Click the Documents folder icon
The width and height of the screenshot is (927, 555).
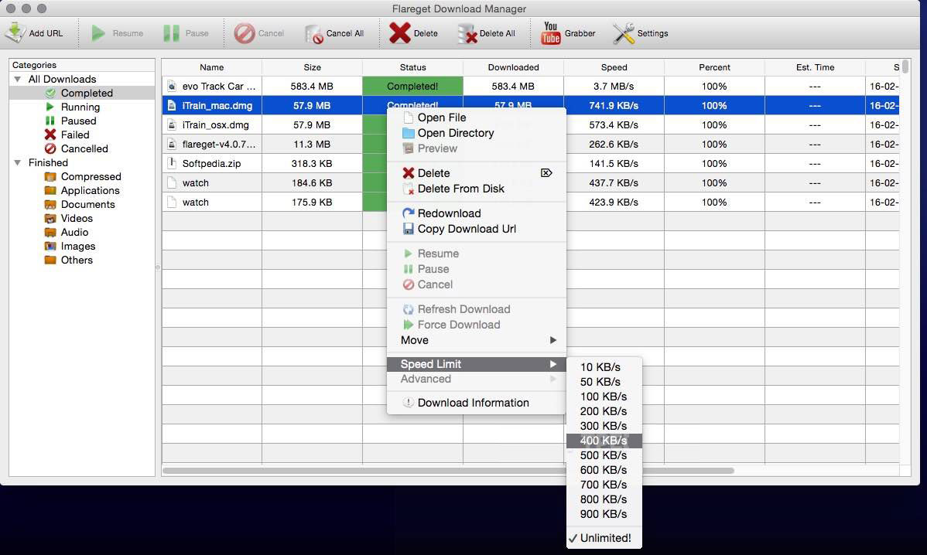coord(50,204)
